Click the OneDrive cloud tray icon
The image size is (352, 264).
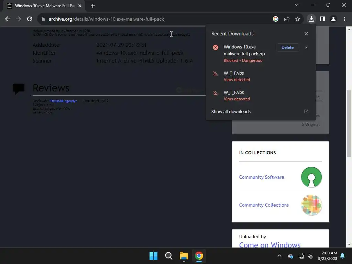pyautogui.click(x=290, y=256)
